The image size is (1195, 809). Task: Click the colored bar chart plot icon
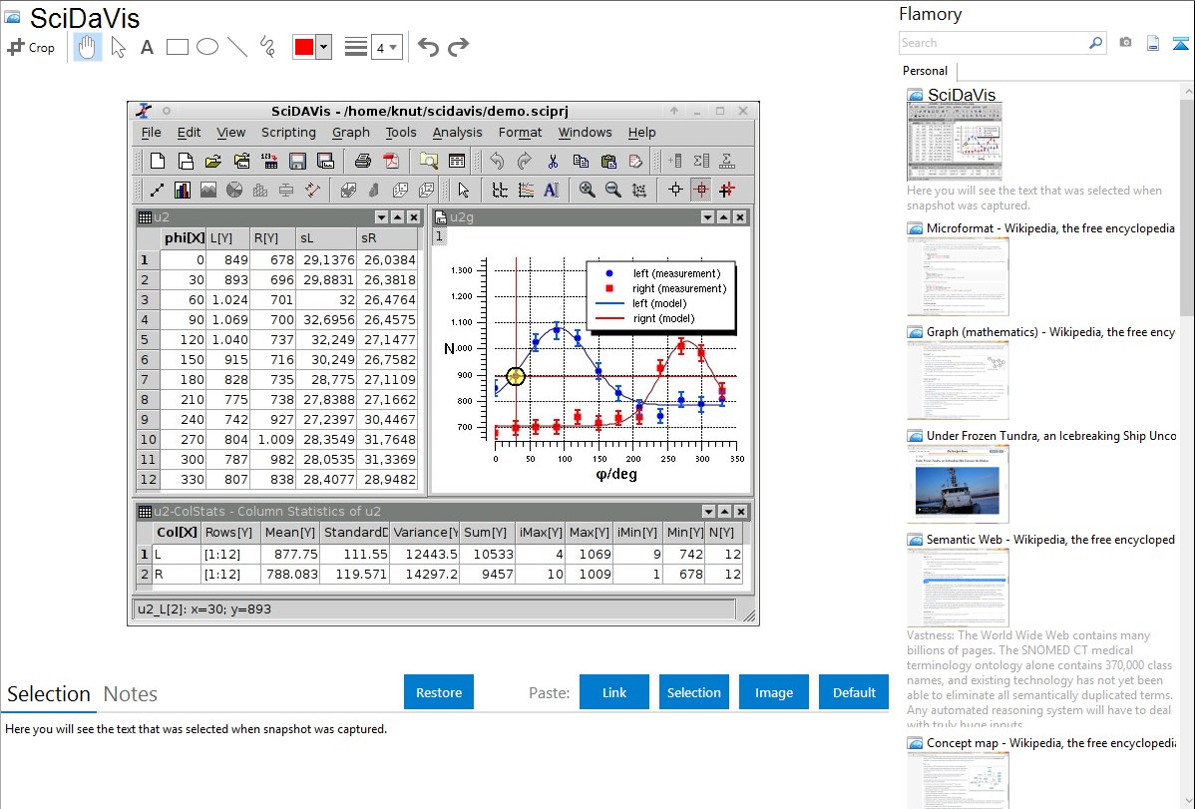183,190
